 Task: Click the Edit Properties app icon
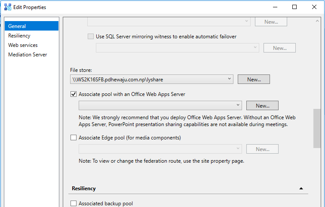click(8, 7)
